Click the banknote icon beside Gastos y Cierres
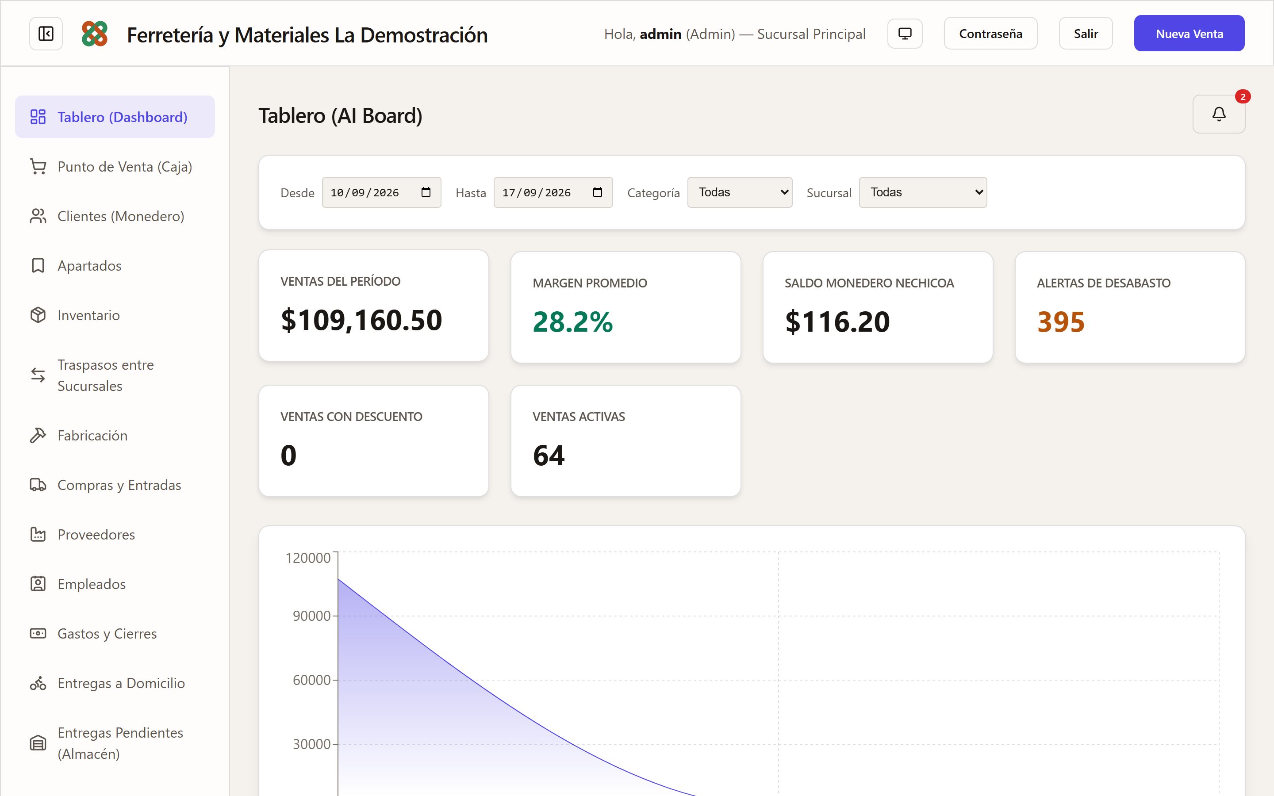The width and height of the screenshot is (1274, 796). 38,633
